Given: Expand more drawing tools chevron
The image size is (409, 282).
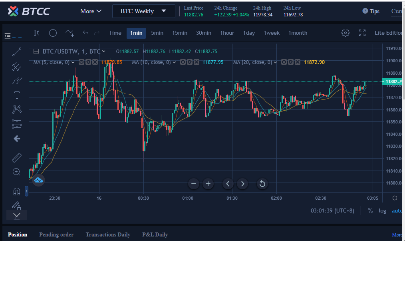Looking at the screenshot, I should [x=17, y=215].
